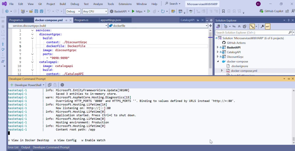Screen dimensions: 295x151
Task: Open the Error List tab at the bottom
Action: click(x=13, y=147)
